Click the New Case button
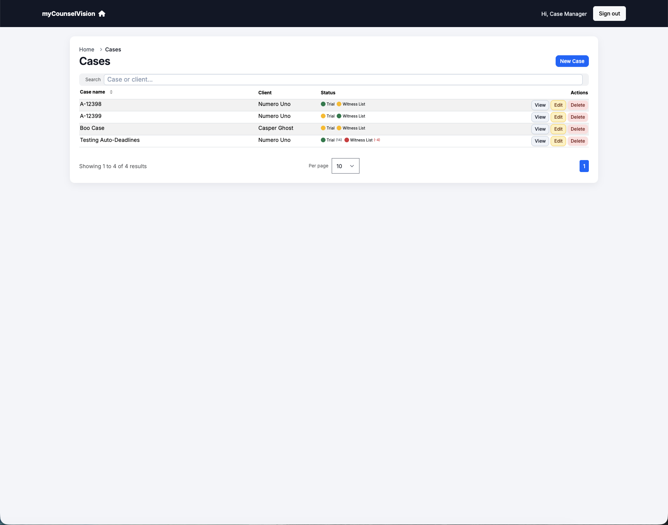This screenshot has height=525, width=668. (572, 61)
